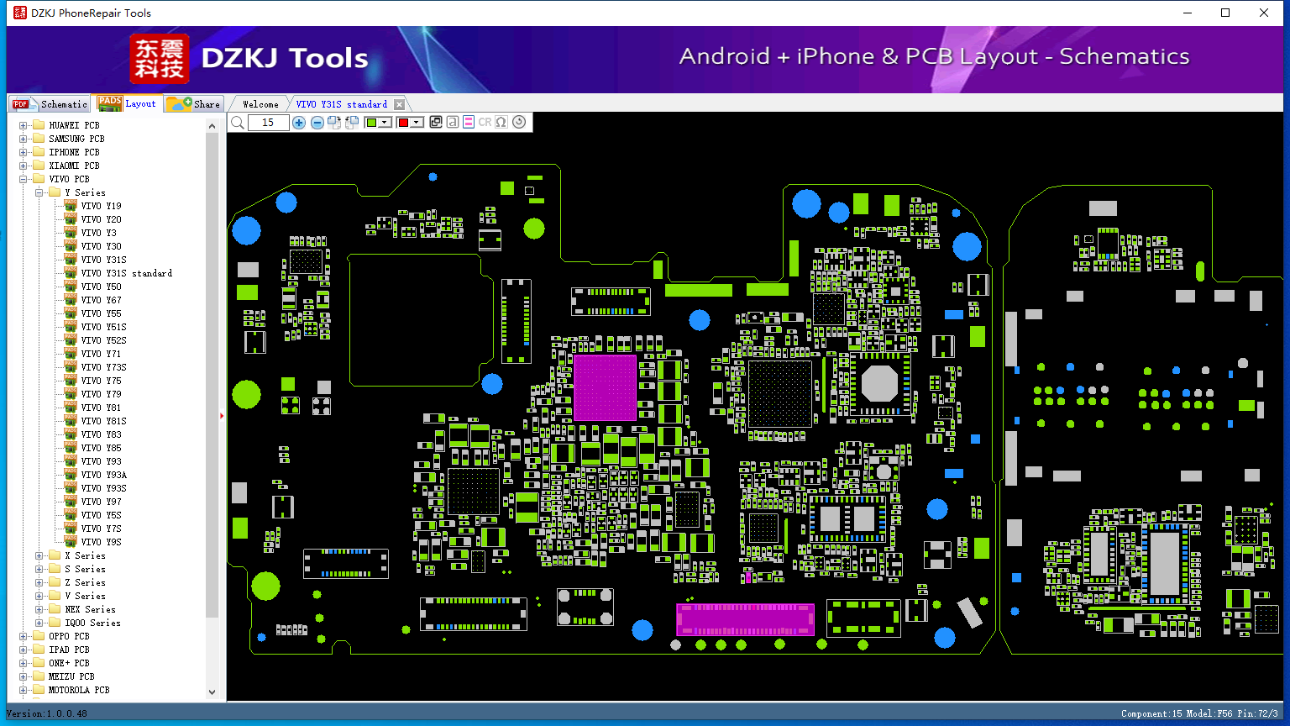This screenshot has width=1290, height=726.
Task: Select VIVO Y93A board entry
Action: [x=103, y=475]
